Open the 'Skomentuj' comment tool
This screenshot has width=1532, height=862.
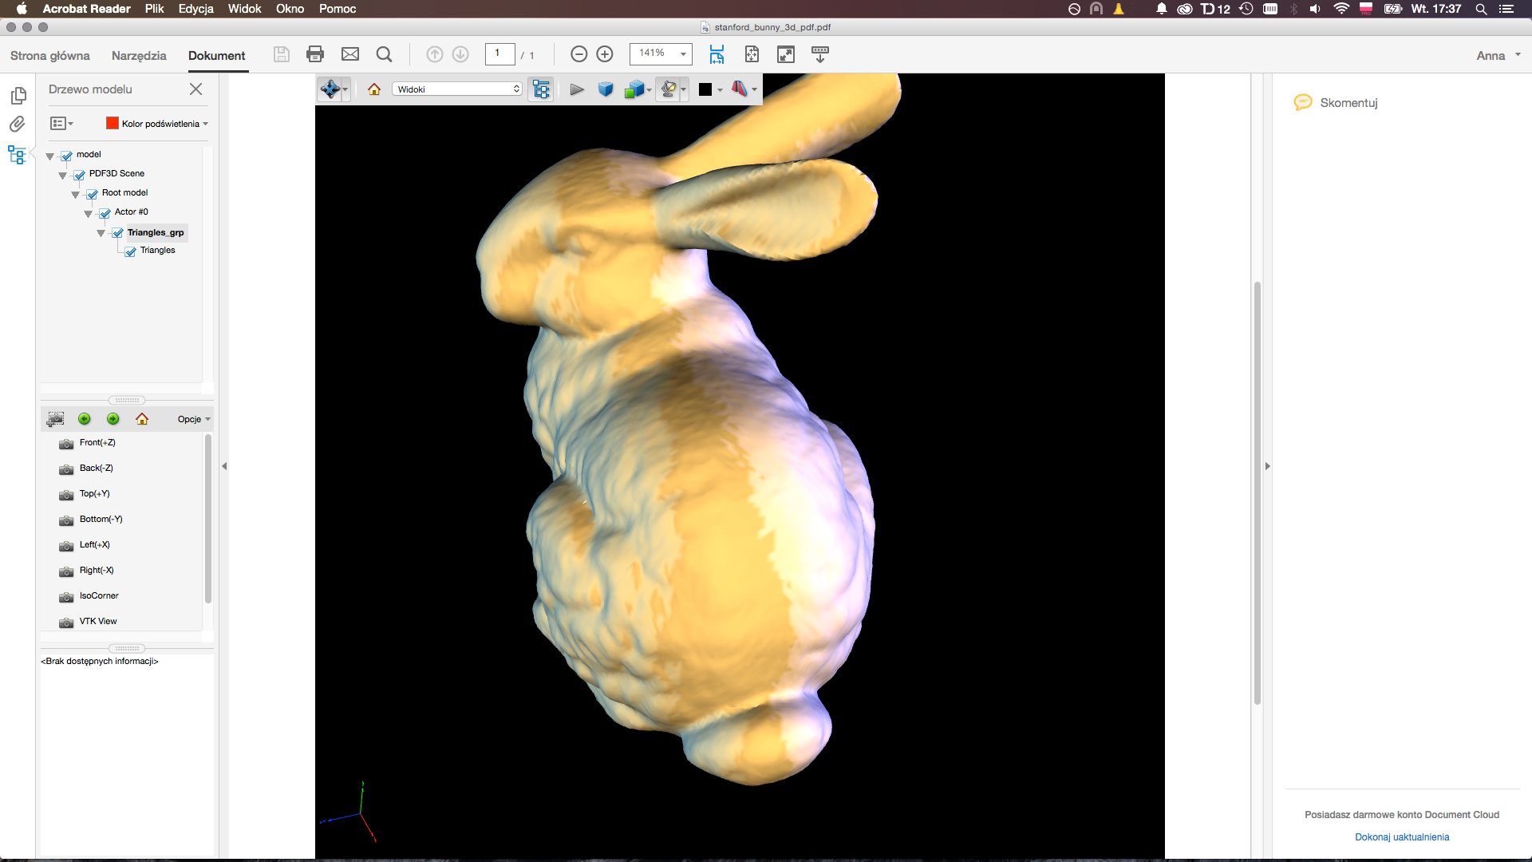(1337, 102)
